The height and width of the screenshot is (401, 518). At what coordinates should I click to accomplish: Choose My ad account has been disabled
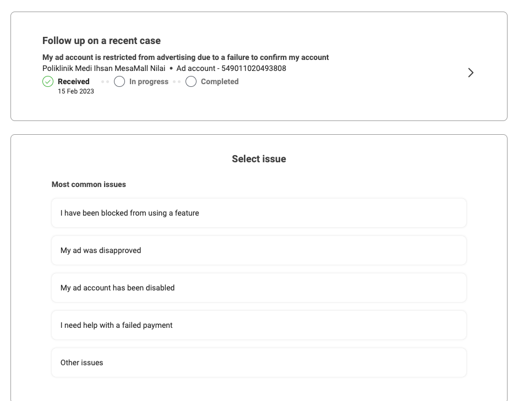coord(259,288)
